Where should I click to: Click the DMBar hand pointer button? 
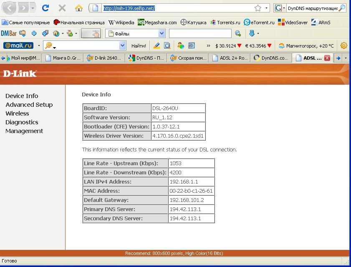tap(91, 33)
